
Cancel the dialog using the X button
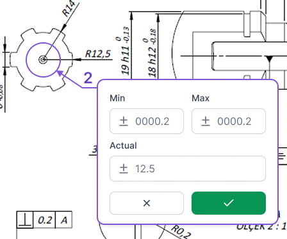point(147,203)
